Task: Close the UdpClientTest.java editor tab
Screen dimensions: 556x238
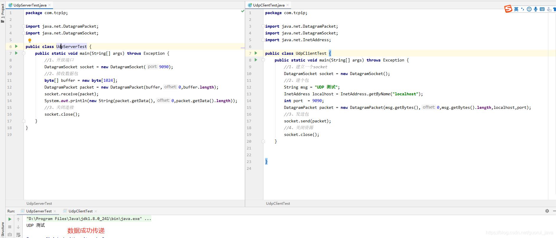Action: [288, 5]
